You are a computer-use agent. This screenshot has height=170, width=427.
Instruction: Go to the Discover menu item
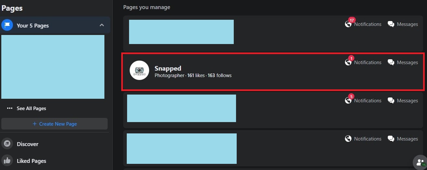pos(28,144)
